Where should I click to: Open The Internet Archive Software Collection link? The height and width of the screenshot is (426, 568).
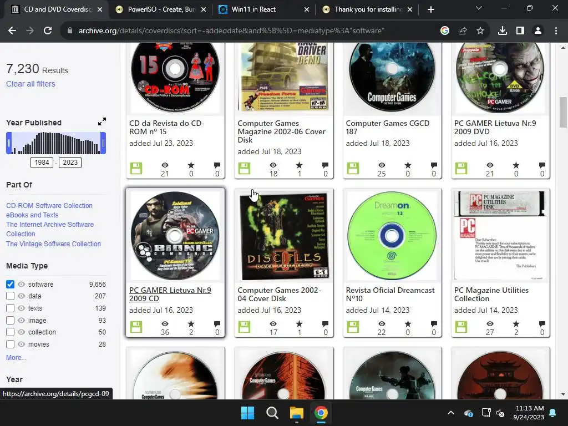click(x=50, y=229)
